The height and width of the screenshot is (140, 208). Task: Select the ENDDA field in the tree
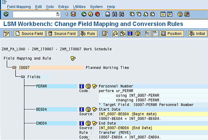point(41,123)
